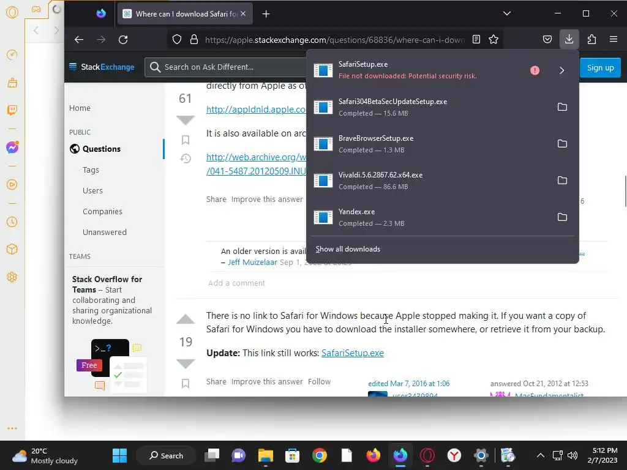The image size is (627, 470).
Task: Show Safari304BetaSecUpdateSetup.exe in folder
Action: pyautogui.click(x=562, y=106)
